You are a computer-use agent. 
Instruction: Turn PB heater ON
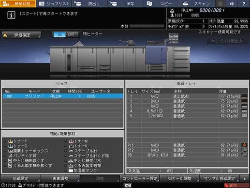pos(59,34)
